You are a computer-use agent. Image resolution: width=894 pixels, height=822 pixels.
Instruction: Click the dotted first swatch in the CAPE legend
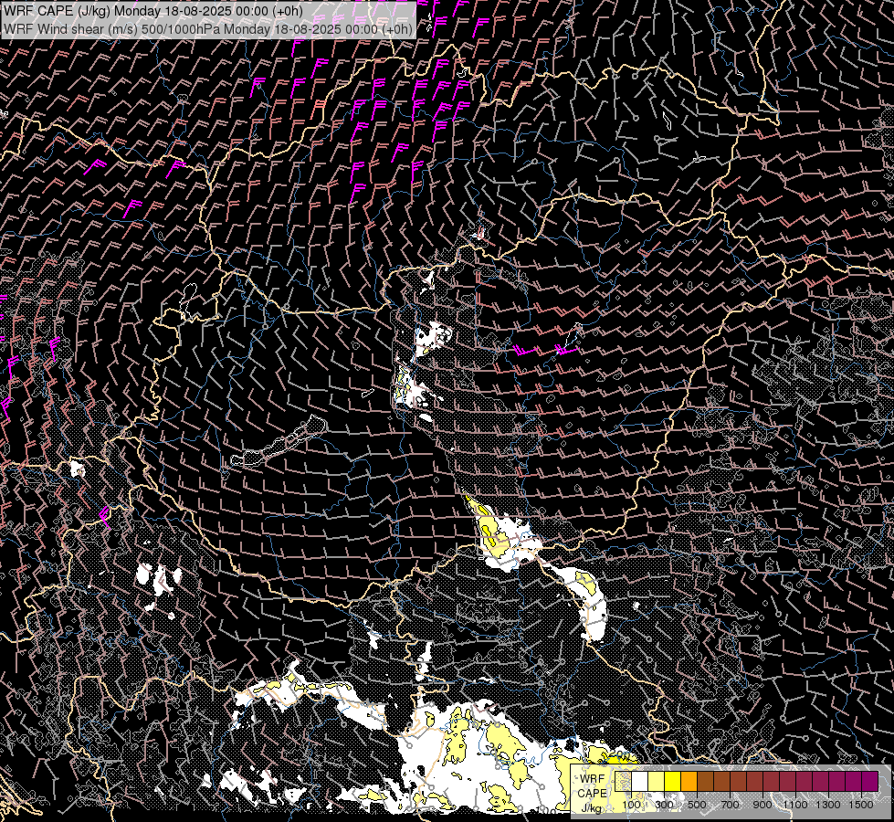tap(623, 781)
